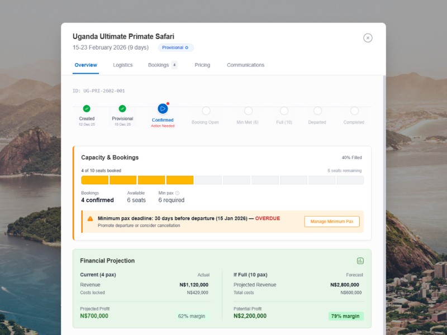The height and width of the screenshot is (335, 447).
Task: Expand the Capacity & Bookings section
Action: (x=108, y=157)
